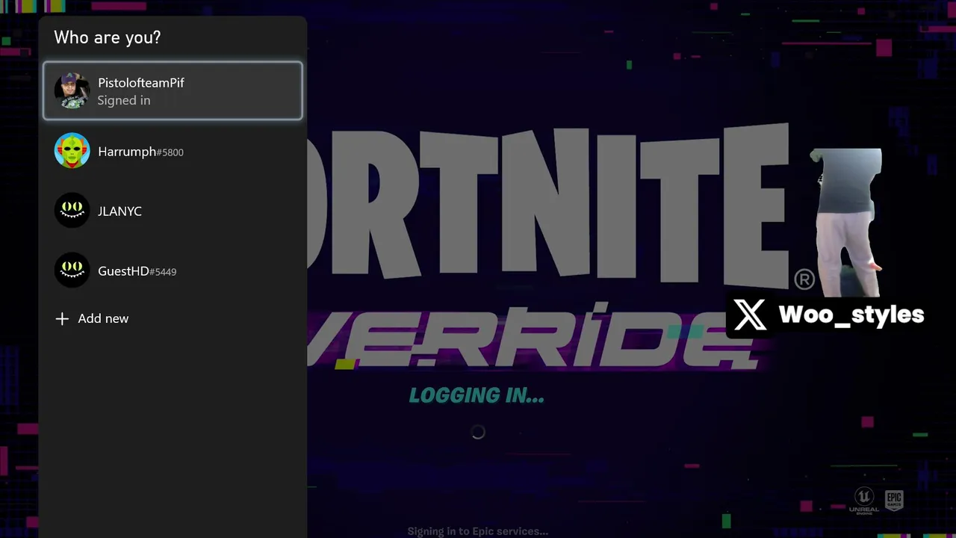
Task: Pick the JLANYC profile name
Action: (119, 211)
